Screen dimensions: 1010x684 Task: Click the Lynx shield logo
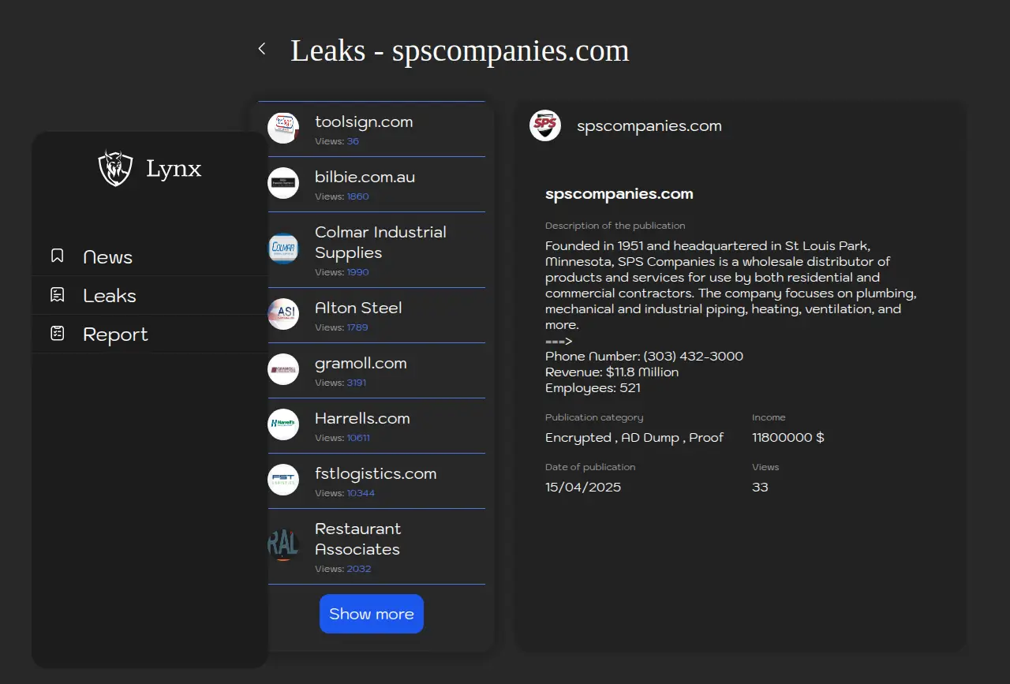click(x=115, y=168)
